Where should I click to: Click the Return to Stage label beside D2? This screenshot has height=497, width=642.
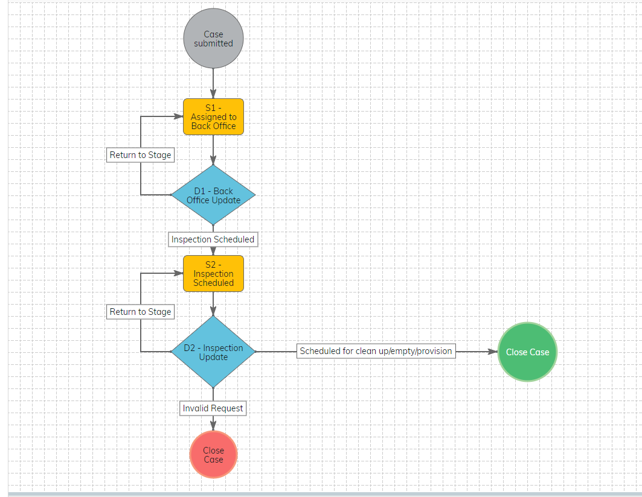[140, 312]
